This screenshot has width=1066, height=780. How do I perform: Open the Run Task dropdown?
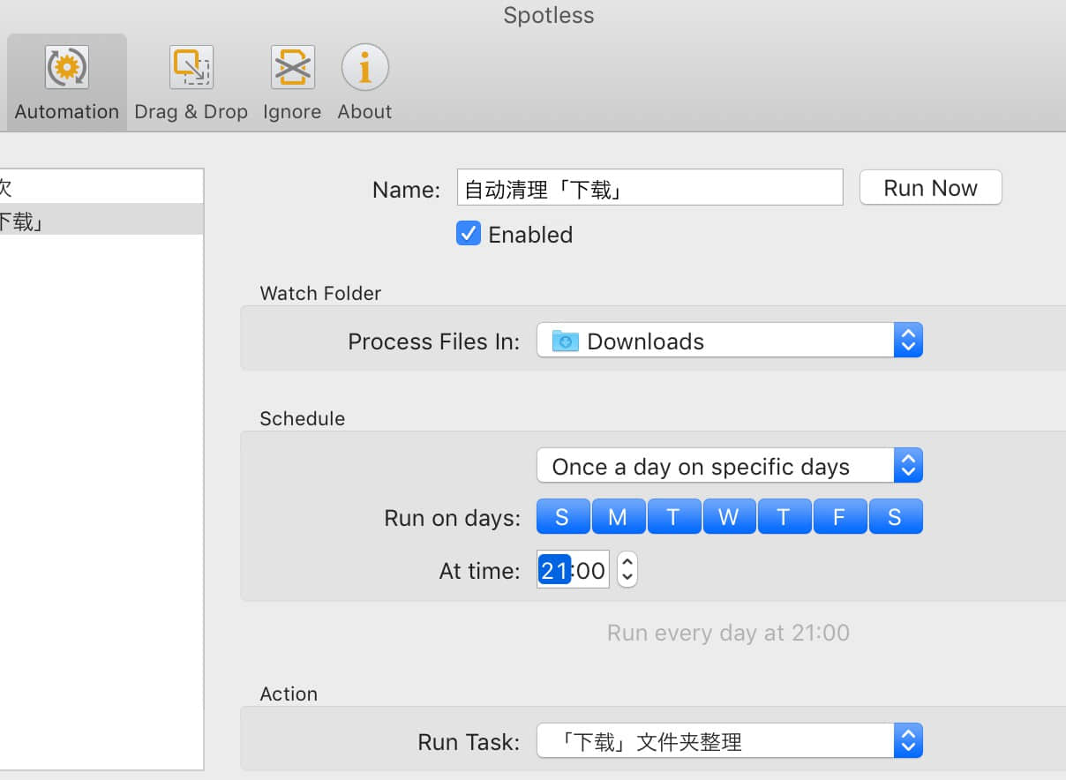(730, 741)
